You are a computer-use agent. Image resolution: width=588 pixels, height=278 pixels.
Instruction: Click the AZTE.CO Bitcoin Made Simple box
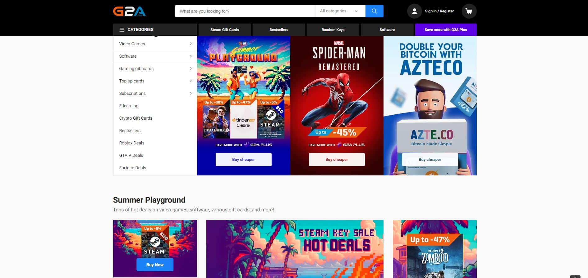[x=432, y=136]
